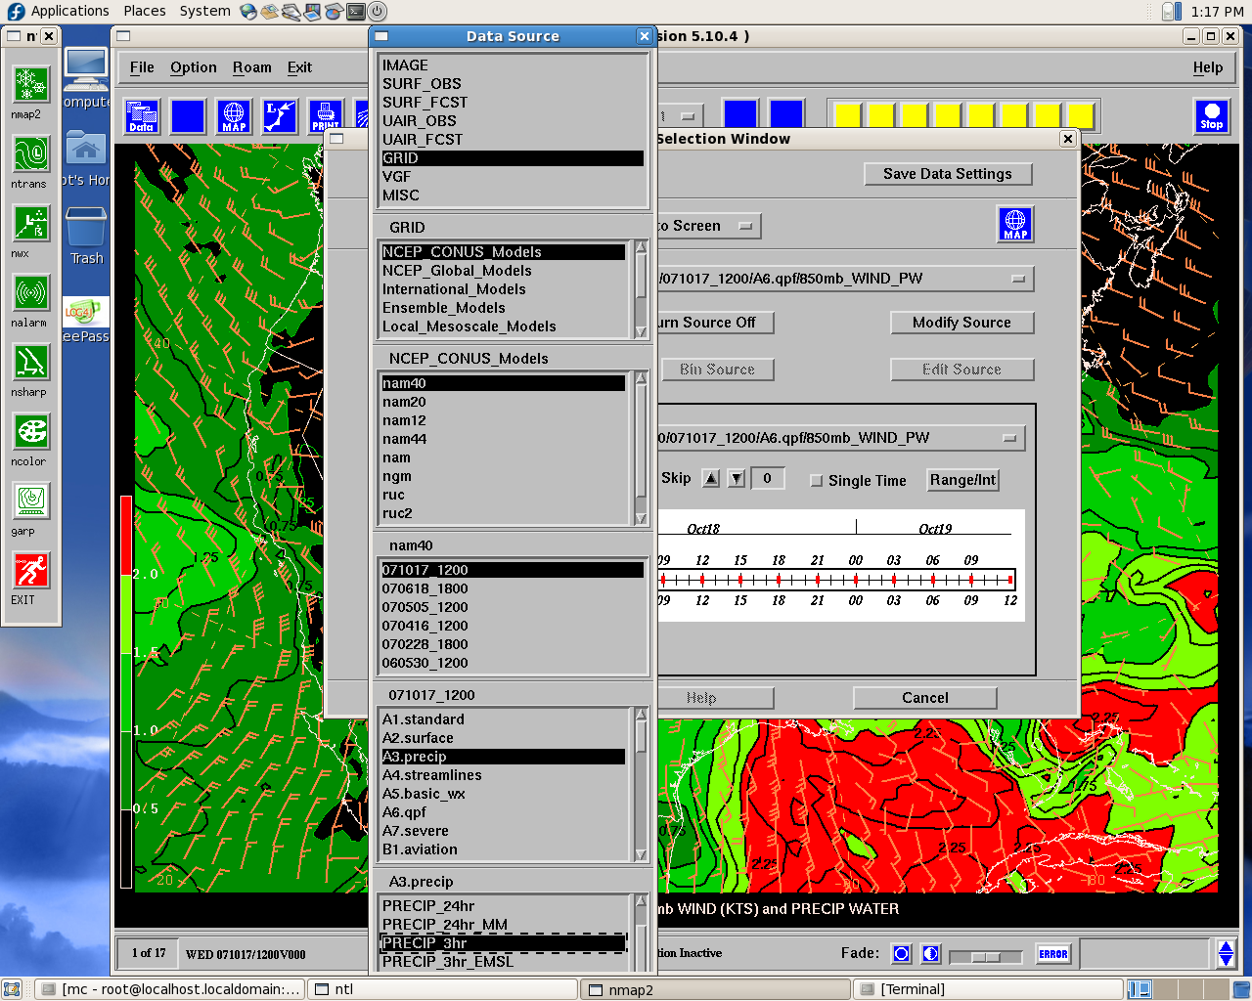This screenshot has height=1001, width=1252.
Task: Open the Screen option dropdown
Action: tap(745, 226)
